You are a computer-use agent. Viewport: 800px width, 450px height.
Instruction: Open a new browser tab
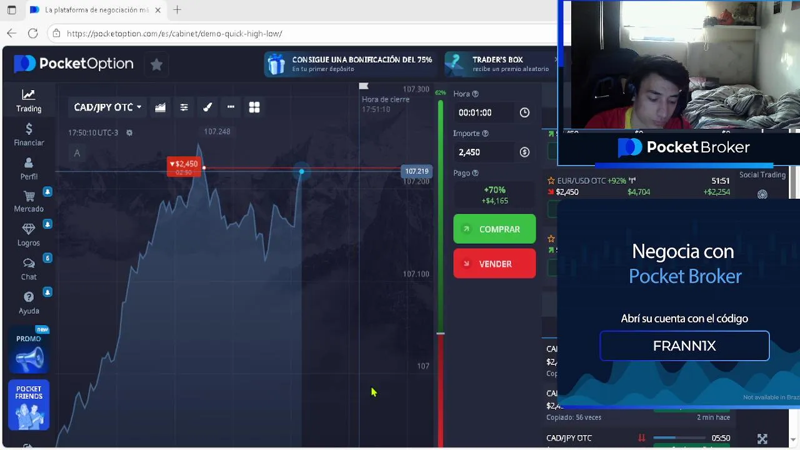pos(177,10)
